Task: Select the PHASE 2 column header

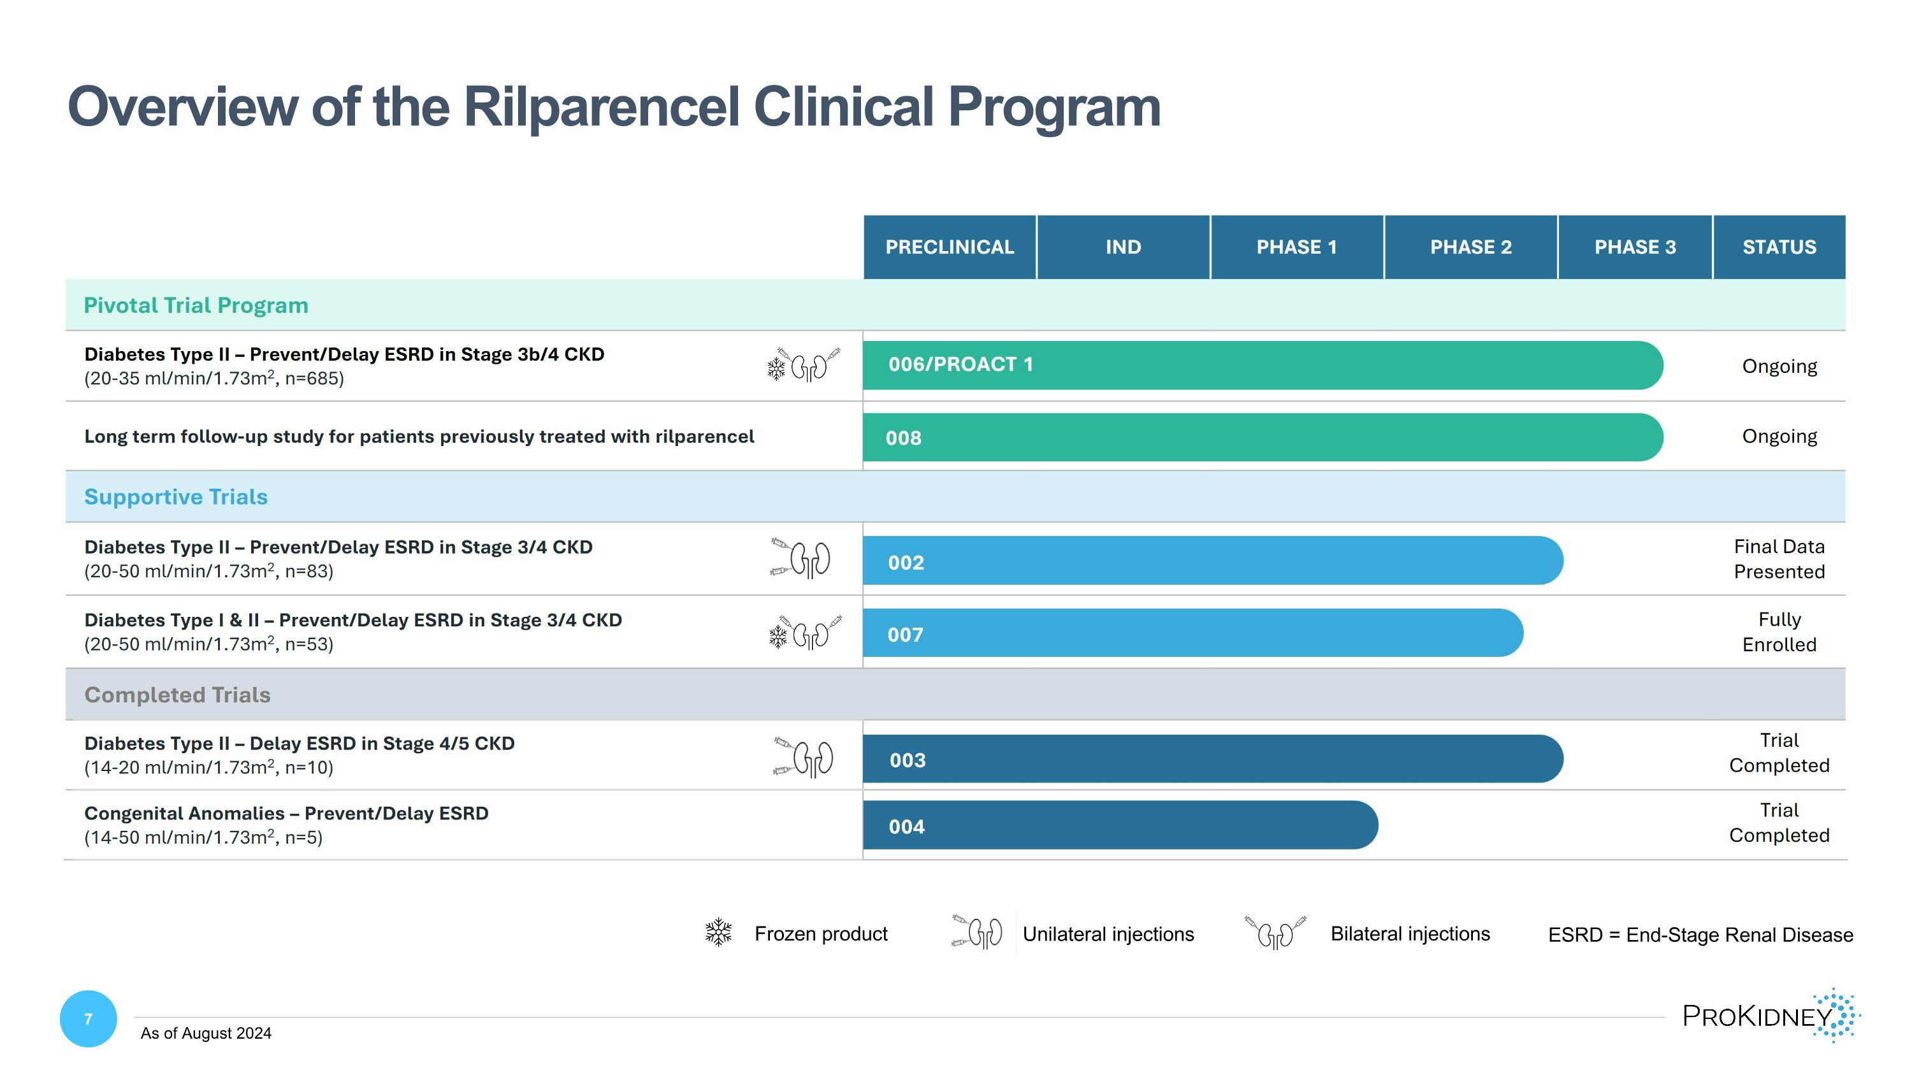Action: pyautogui.click(x=1470, y=247)
